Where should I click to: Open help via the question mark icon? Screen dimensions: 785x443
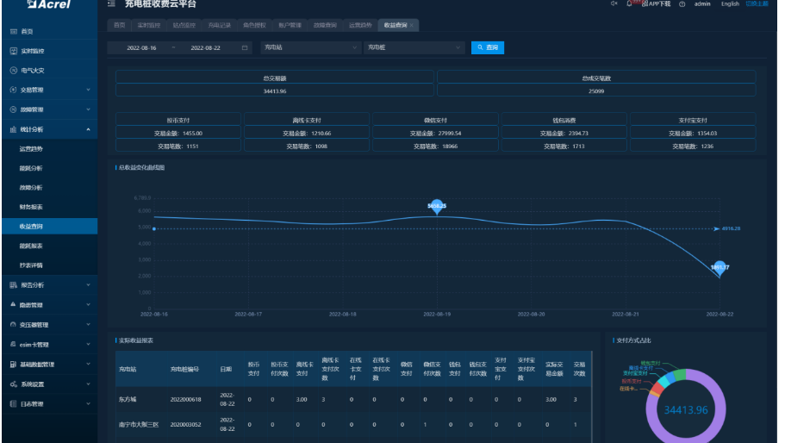coord(682,4)
